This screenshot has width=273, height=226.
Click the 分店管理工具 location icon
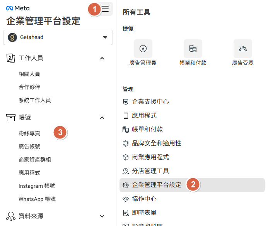(x=125, y=171)
